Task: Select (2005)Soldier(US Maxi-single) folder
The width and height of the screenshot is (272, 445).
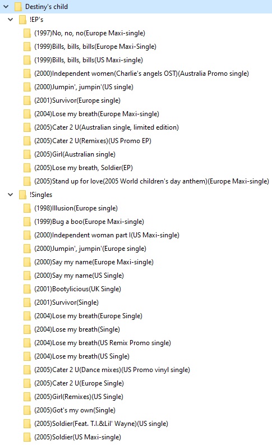Action: (78, 437)
